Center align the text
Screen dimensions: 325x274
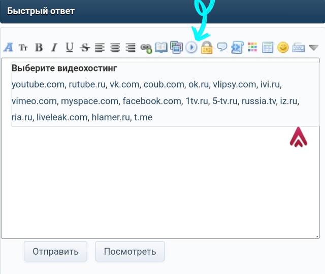pos(115,47)
